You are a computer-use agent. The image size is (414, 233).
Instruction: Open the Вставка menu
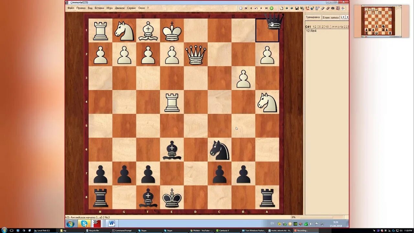coord(99,8)
